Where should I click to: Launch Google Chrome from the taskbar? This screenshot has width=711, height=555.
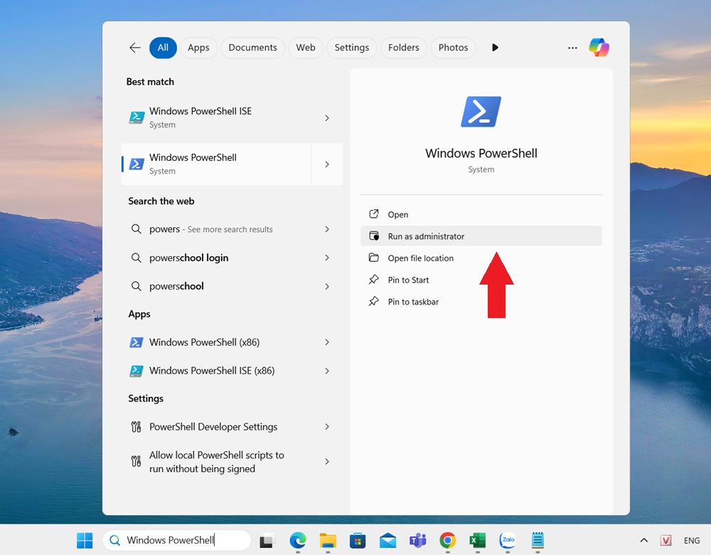[x=447, y=540]
